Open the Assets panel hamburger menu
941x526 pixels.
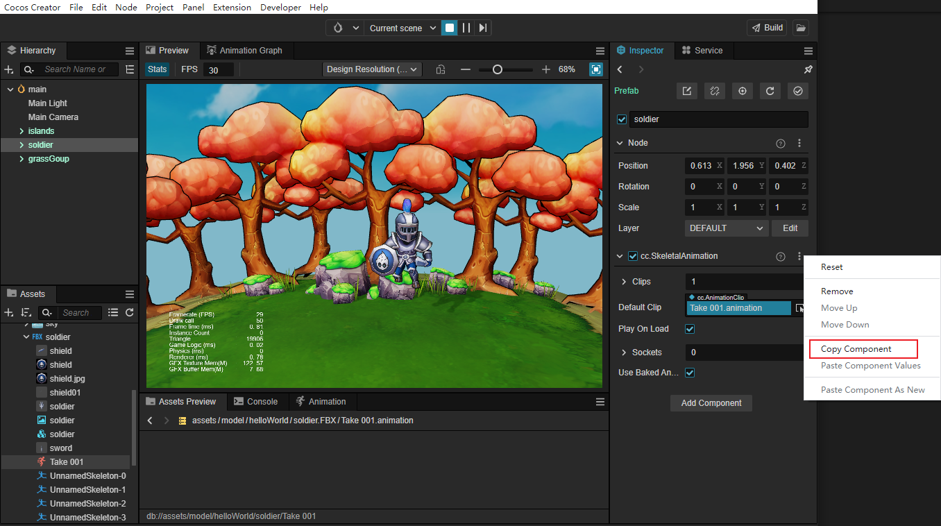(130, 294)
